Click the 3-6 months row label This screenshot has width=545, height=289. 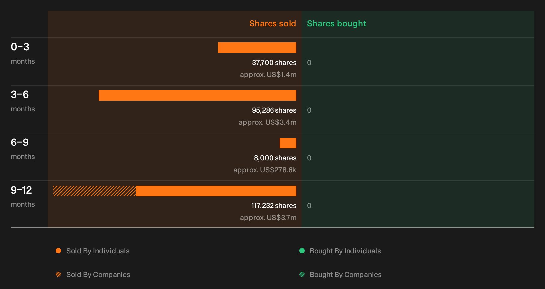click(23, 101)
